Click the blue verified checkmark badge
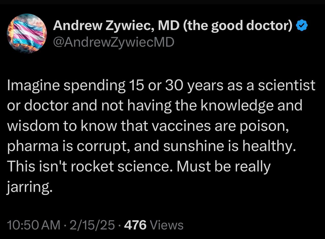 click(302, 26)
